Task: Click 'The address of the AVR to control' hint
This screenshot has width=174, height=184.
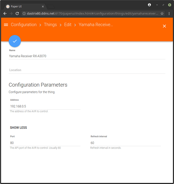Action: (x=29, y=111)
